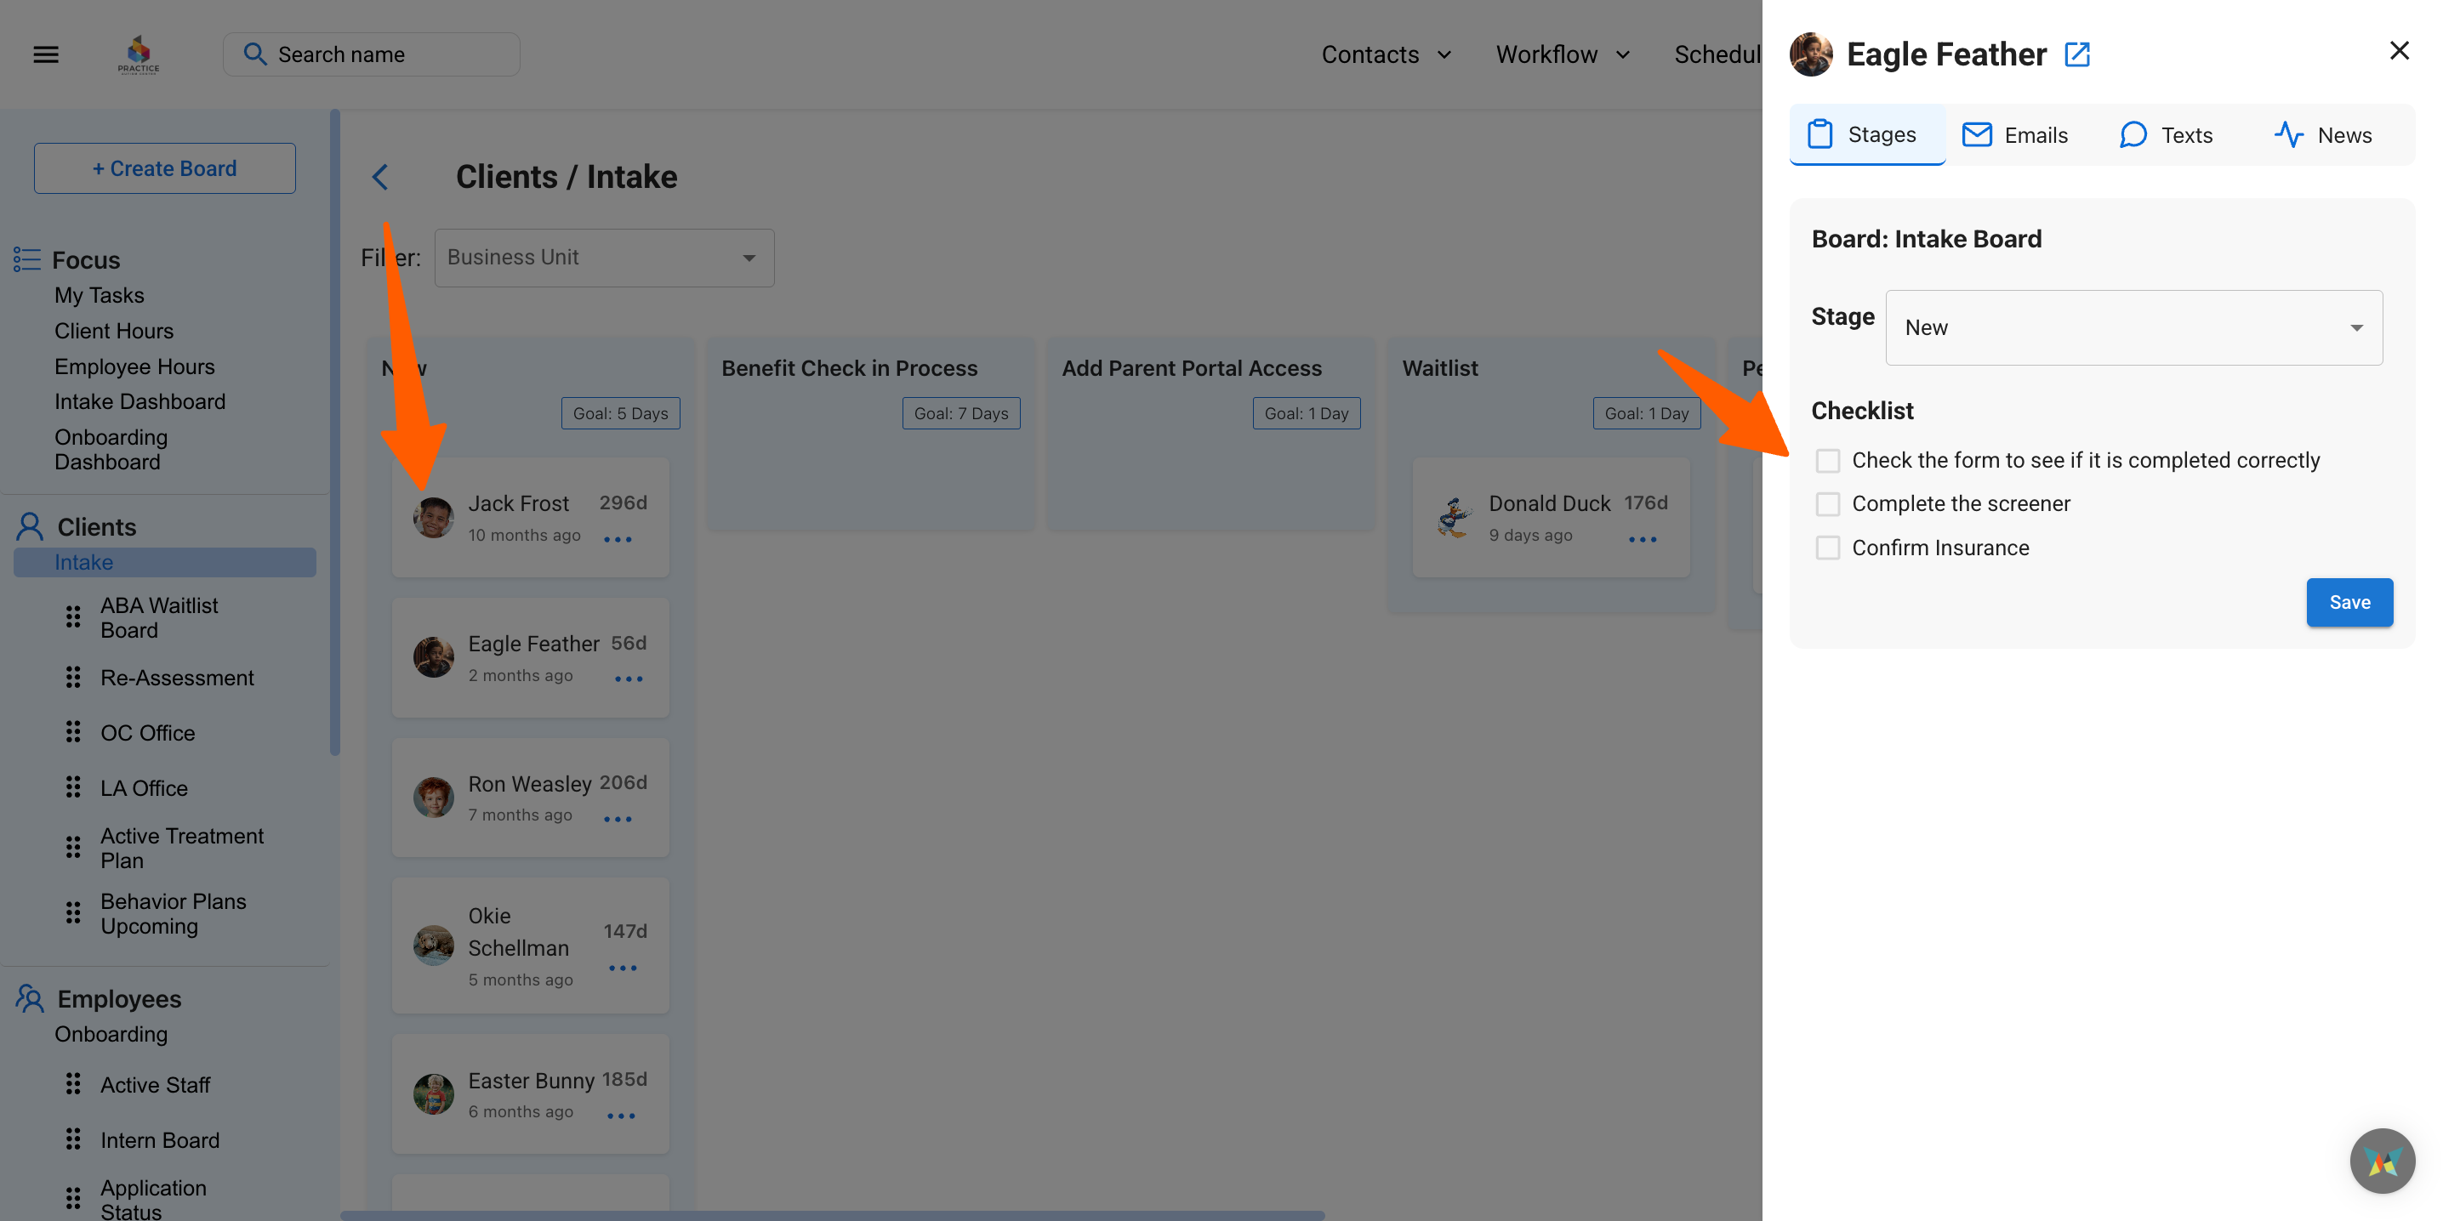Click the Save button
Viewport: 2443px width, 1221px height.
click(x=2349, y=602)
